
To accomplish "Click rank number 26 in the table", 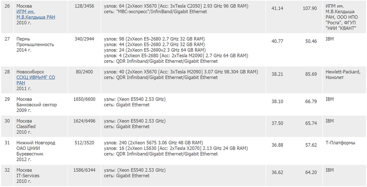I will coord(7,6).
